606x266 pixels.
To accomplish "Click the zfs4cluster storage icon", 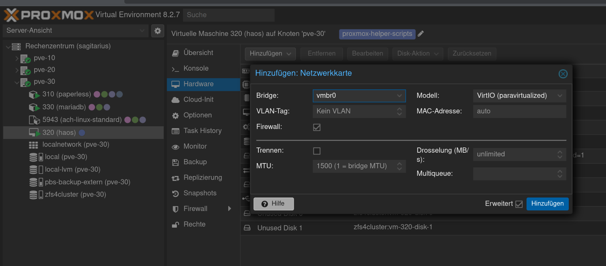I will [36, 195].
